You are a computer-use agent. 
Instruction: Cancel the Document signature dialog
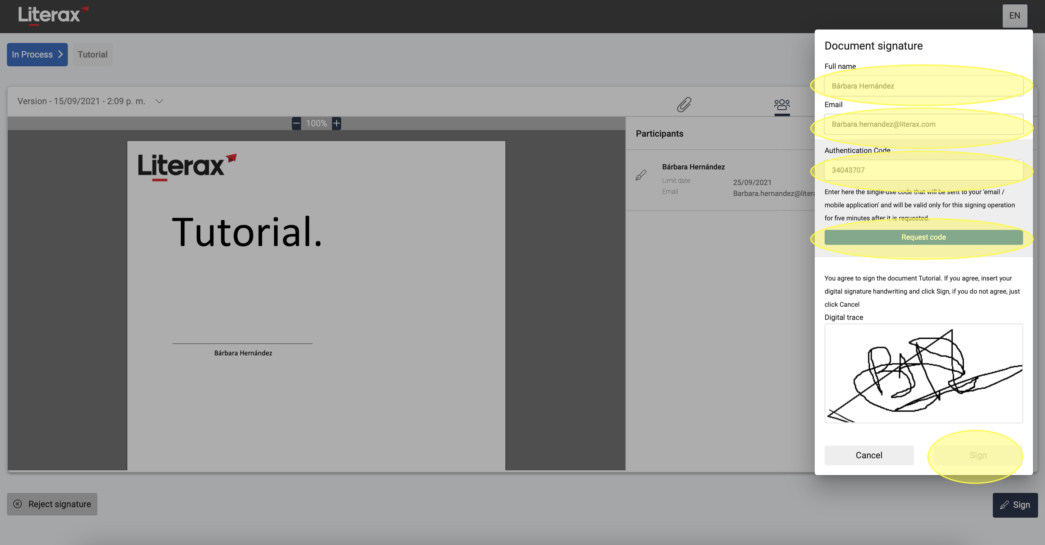click(x=869, y=455)
